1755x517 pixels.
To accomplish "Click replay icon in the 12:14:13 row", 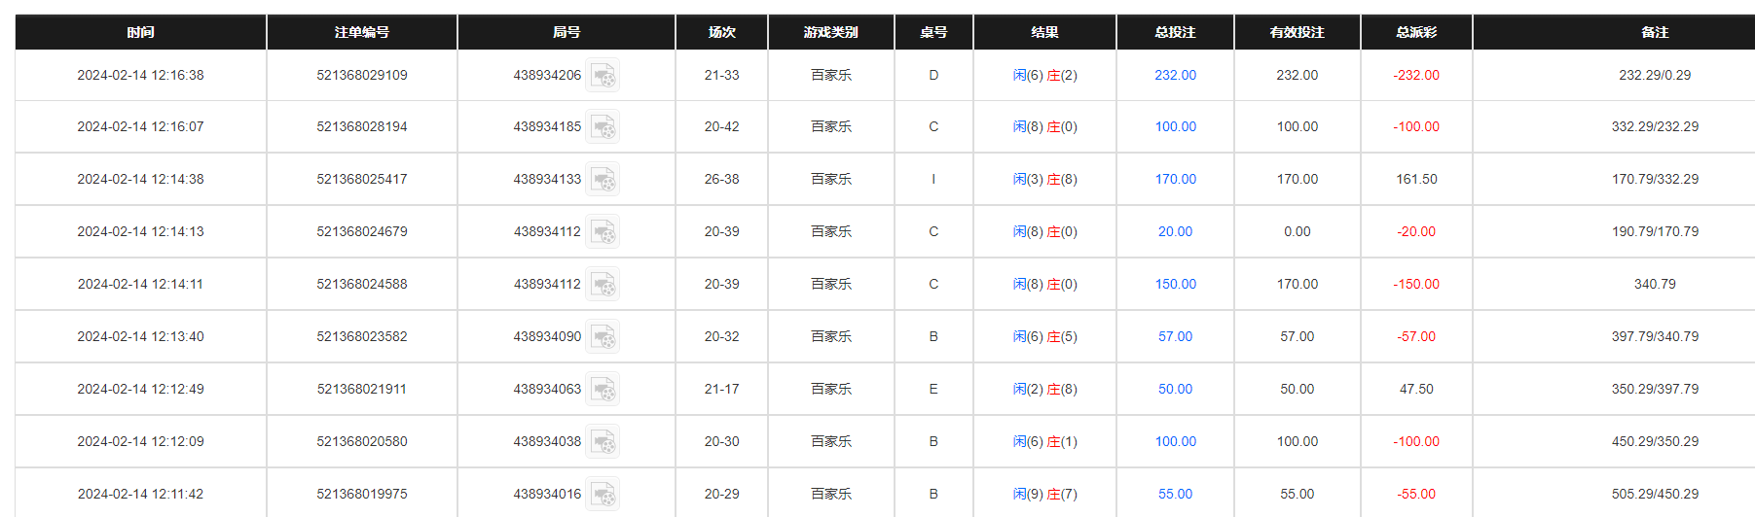I will [603, 231].
